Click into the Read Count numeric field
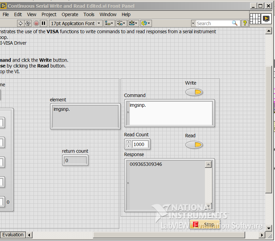The width and height of the screenshot is (275, 241). point(140,144)
